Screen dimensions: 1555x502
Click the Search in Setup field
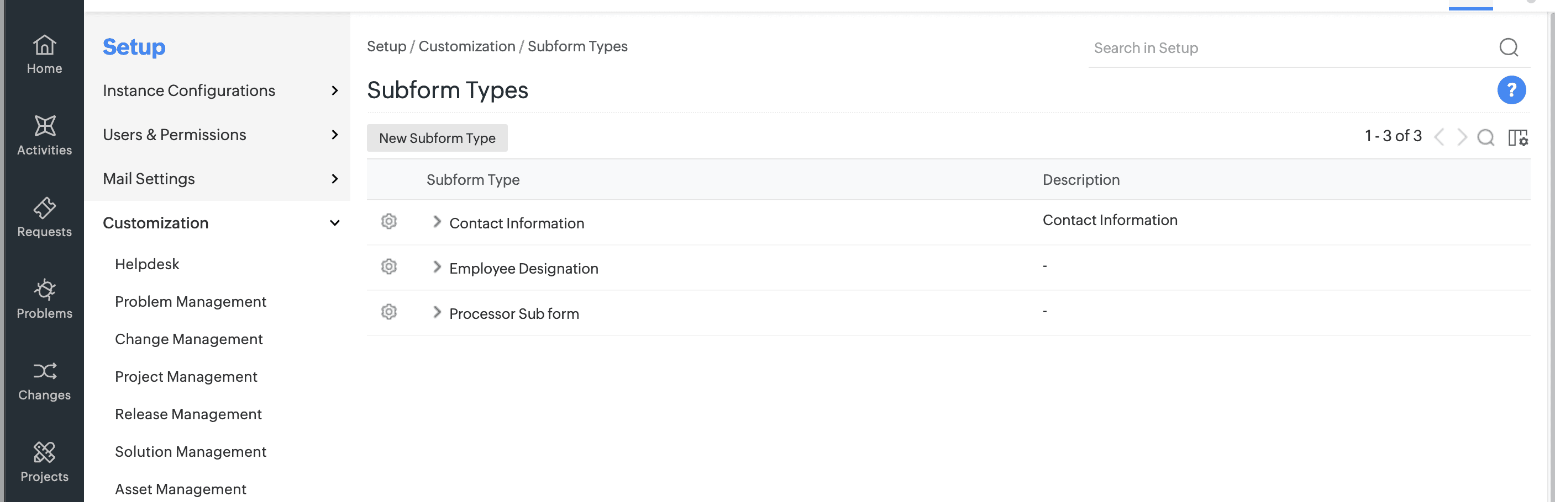[x=1292, y=48]
